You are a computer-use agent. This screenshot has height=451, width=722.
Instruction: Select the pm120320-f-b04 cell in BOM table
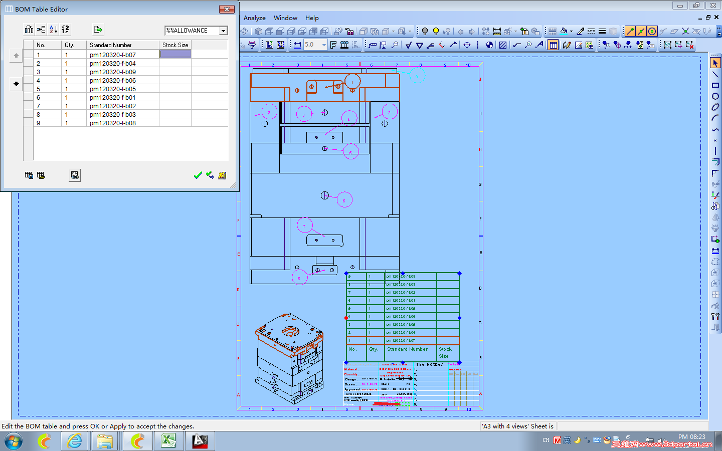coord(122,63)
